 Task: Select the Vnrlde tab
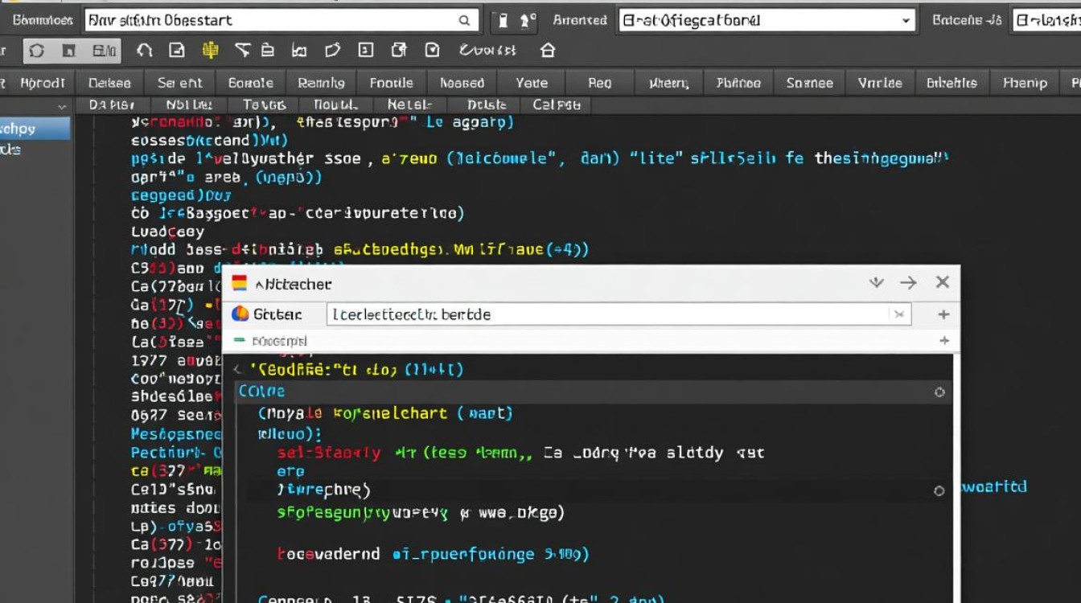pyautogui.click(x=880, y=83)
